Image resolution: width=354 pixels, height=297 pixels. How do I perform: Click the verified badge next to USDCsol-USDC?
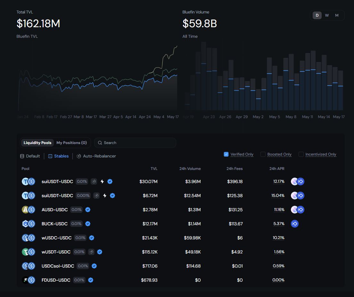(94, 266)
